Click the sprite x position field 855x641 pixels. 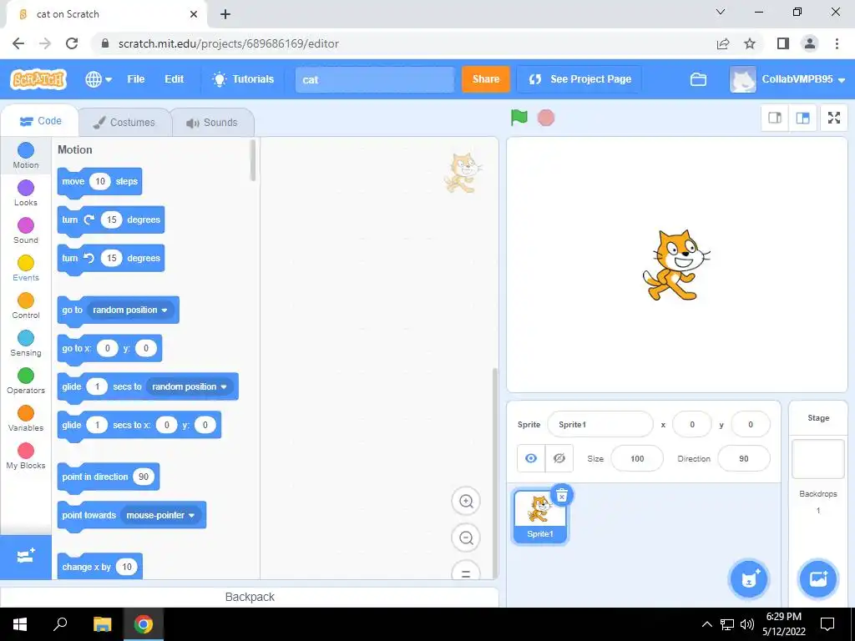692,424
